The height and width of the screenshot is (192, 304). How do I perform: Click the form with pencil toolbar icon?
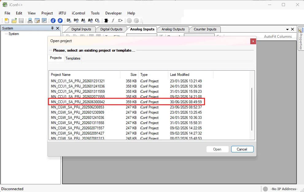coord(37,21)
